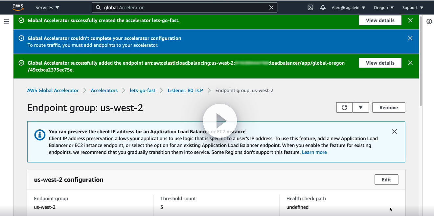
Task: View details for accelerator lets-go-fast created banner
Action: click(x=380, y=20)
